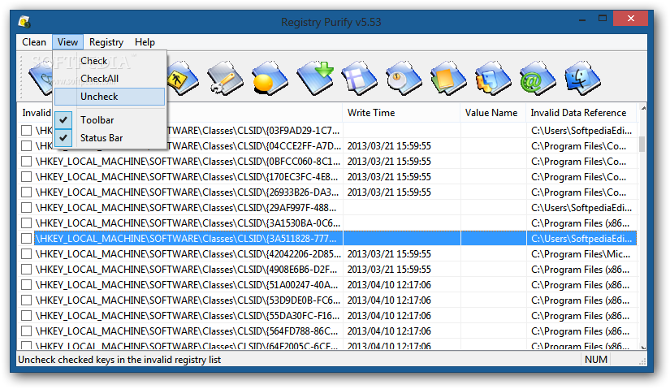Screen dimensions: 670x389
Task: Click the folder icon with yellow ball
Action: 270,78
